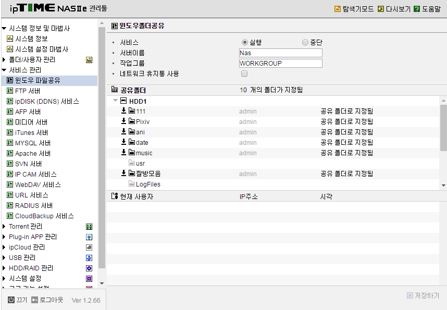Select the 실행 radio button

coord(244,42)
